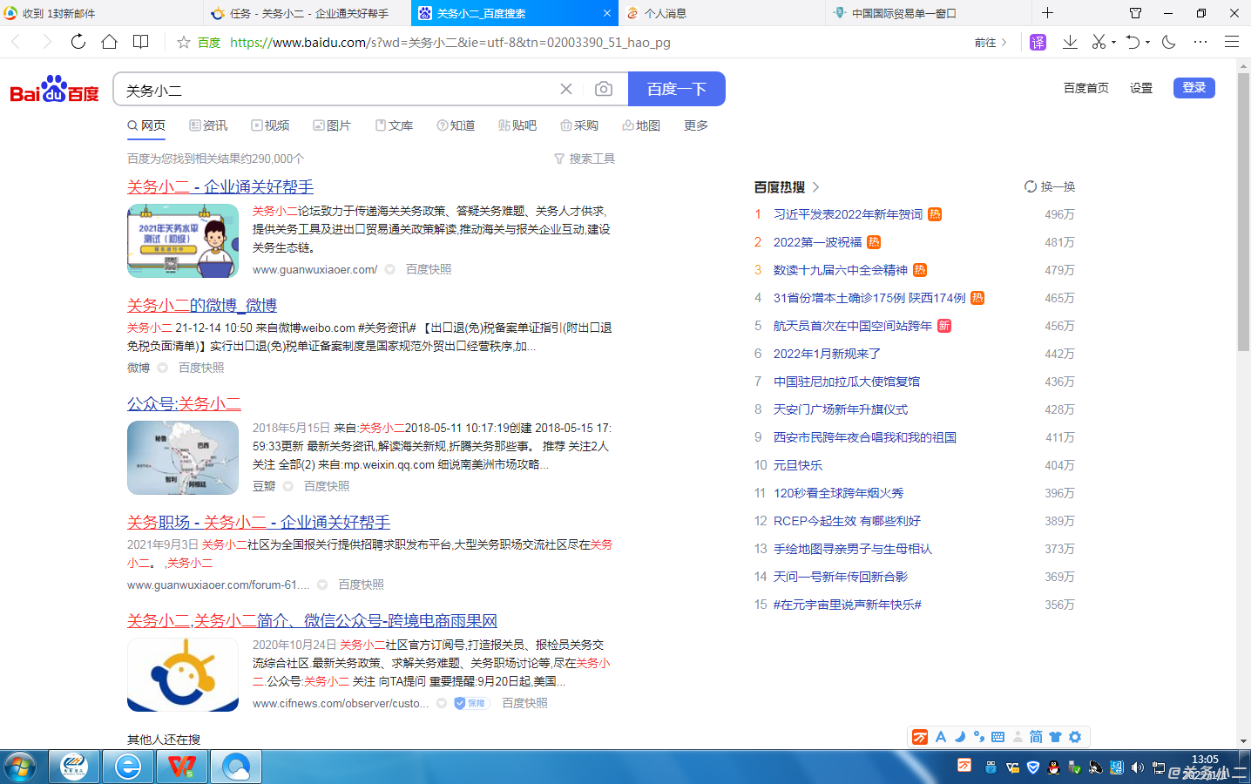This screenshot has height=784, width=1251.
Task: Open the downloads arrow icon
Action: pyautogui.click(x=1070, y=42)
